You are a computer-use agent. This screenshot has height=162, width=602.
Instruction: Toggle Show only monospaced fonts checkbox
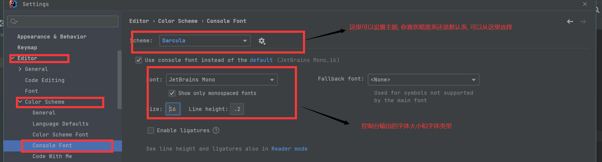[x=172, y=93]
